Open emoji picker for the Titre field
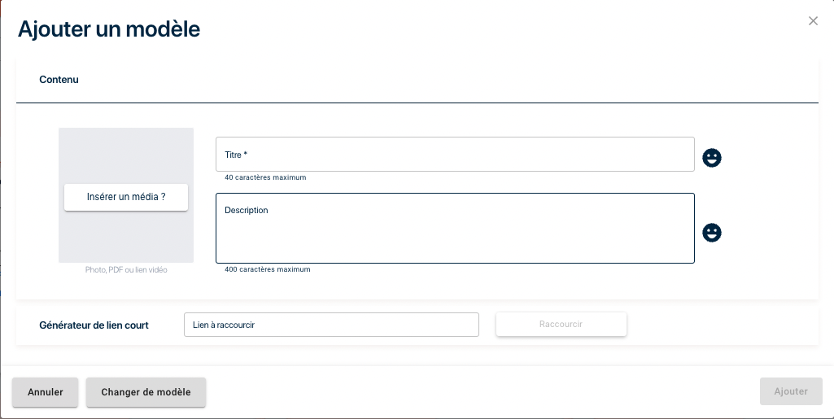The image size is (834, 419). 712,158
